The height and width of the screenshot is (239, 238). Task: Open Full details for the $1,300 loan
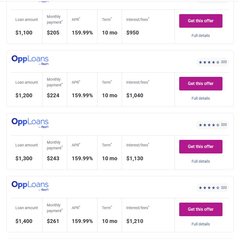[x=201, y=161]
